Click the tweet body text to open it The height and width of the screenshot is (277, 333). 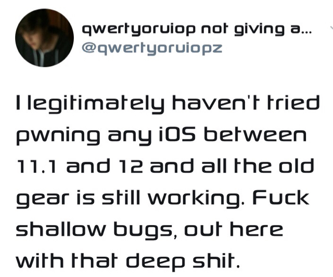pyautogui.click(x=168, y=182)
